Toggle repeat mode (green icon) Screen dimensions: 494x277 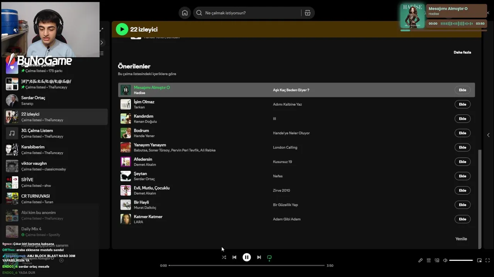click(269, 257)
